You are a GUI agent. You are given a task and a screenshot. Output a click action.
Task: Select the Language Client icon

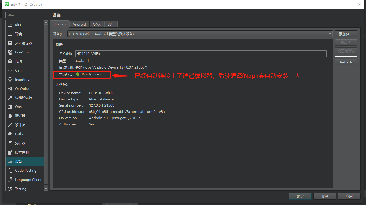pos(10,180)
